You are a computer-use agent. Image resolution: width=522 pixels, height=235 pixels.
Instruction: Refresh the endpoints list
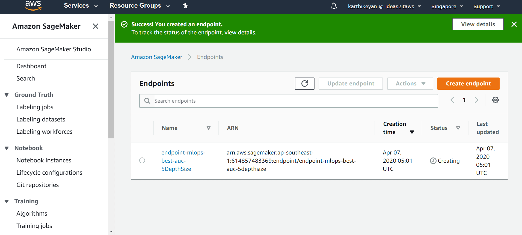pos(305,84)
